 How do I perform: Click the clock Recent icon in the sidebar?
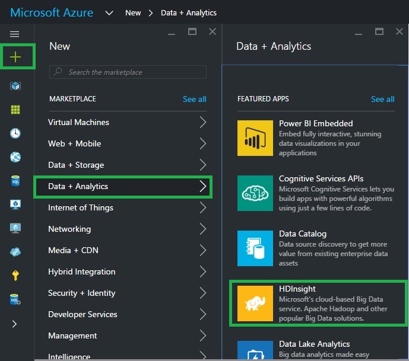pyautogui.click(x=15, y=133)
